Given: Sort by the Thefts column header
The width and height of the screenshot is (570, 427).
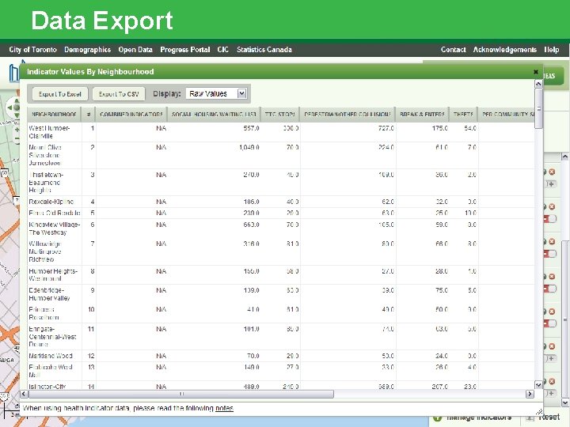Looking at the screenshot, I should (463, 115).
